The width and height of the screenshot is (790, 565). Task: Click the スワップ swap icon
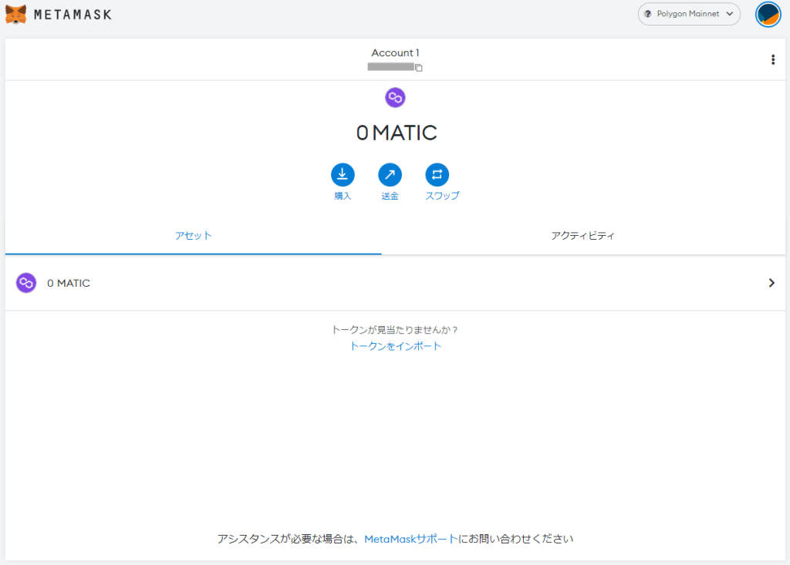coord(437,175)
